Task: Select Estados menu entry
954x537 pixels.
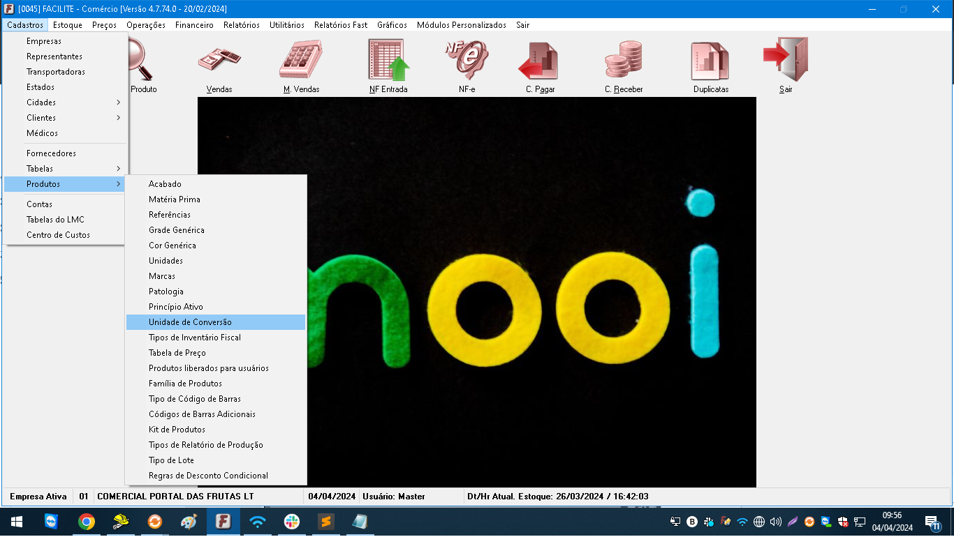Action: (x=66, y=87)
